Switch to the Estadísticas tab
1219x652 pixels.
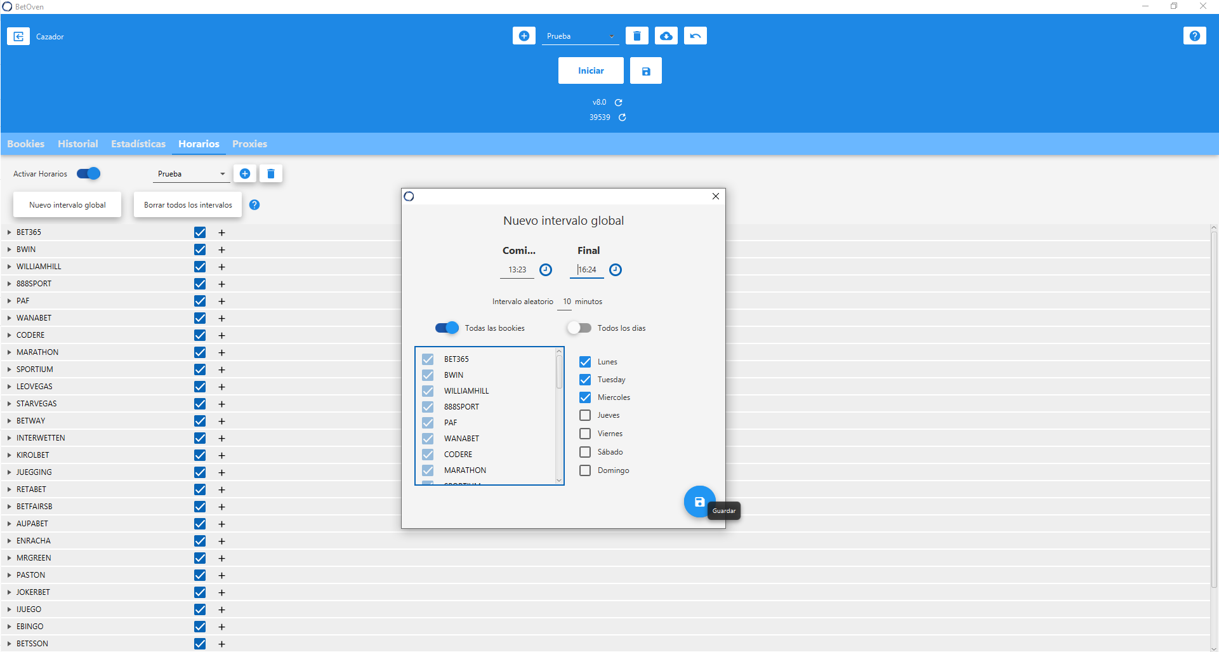point(138,144)
